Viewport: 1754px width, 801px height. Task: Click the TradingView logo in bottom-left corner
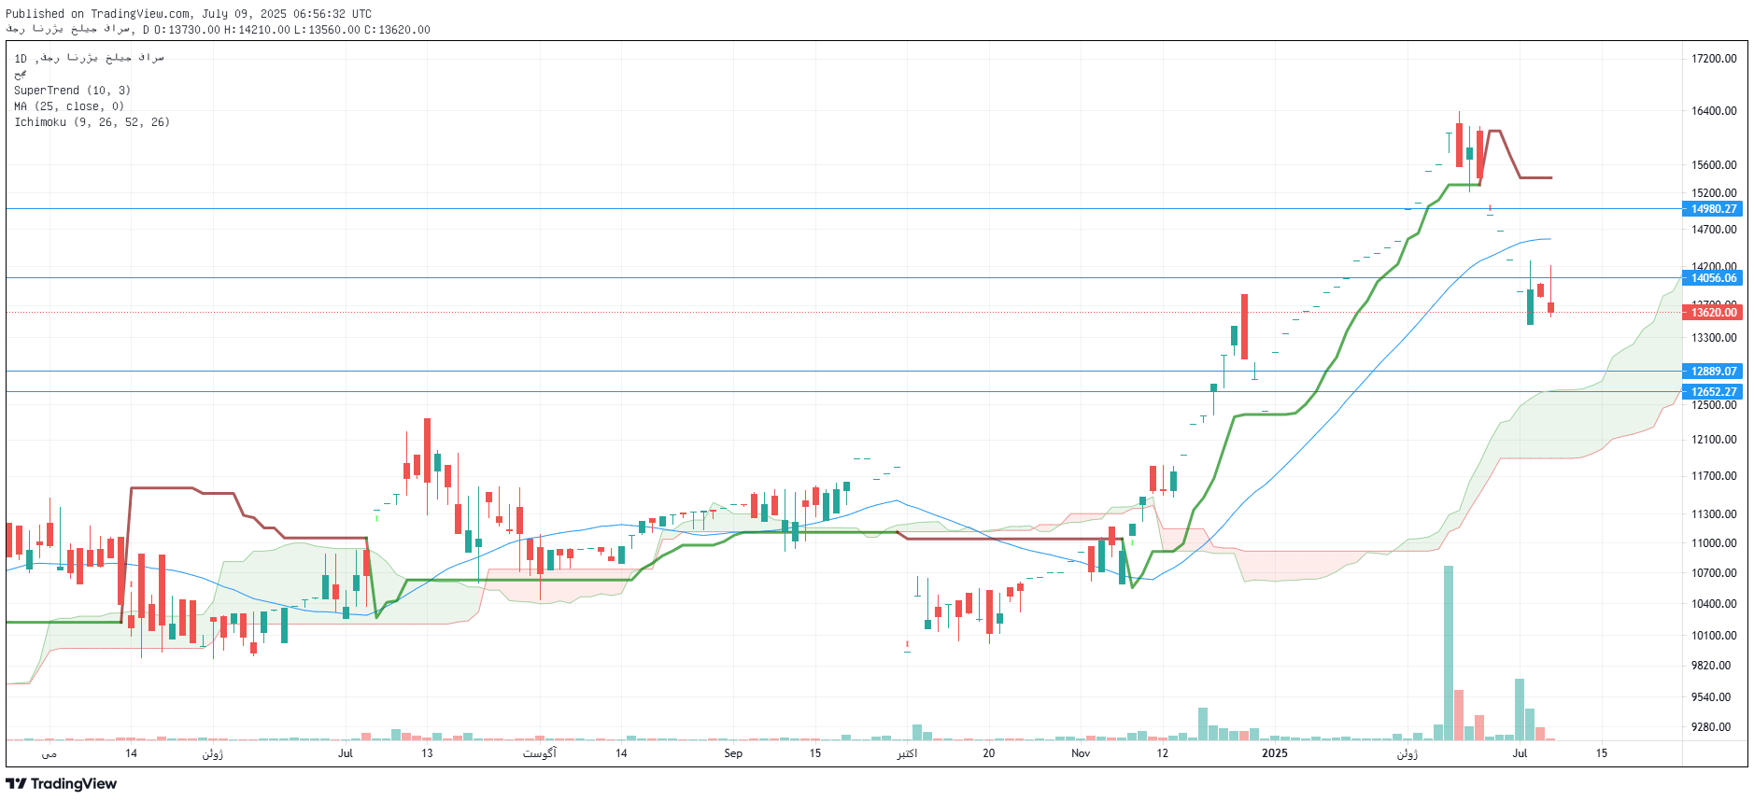tap(62, 783)
